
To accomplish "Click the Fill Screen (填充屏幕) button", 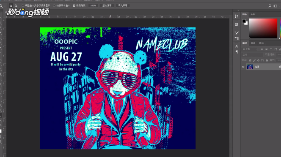I will 123,5.
